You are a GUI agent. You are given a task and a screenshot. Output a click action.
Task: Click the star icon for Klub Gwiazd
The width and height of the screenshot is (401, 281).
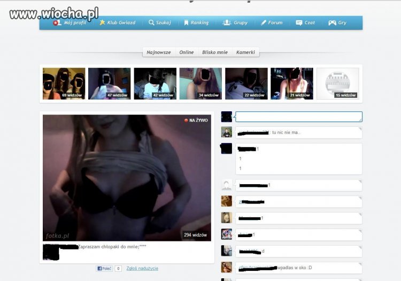102,22
